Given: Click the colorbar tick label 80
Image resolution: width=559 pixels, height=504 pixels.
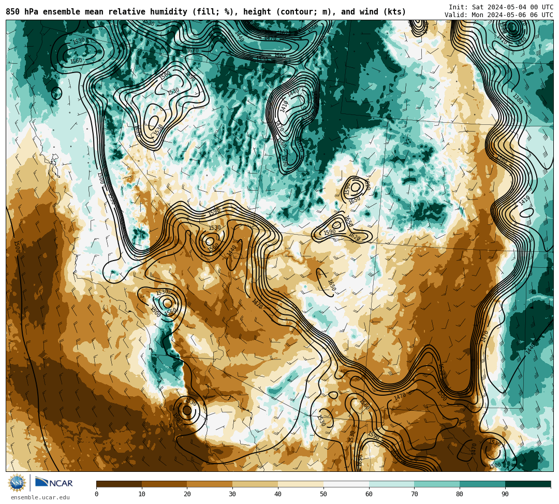Looking at the screenshot, I should pos(460,494).
